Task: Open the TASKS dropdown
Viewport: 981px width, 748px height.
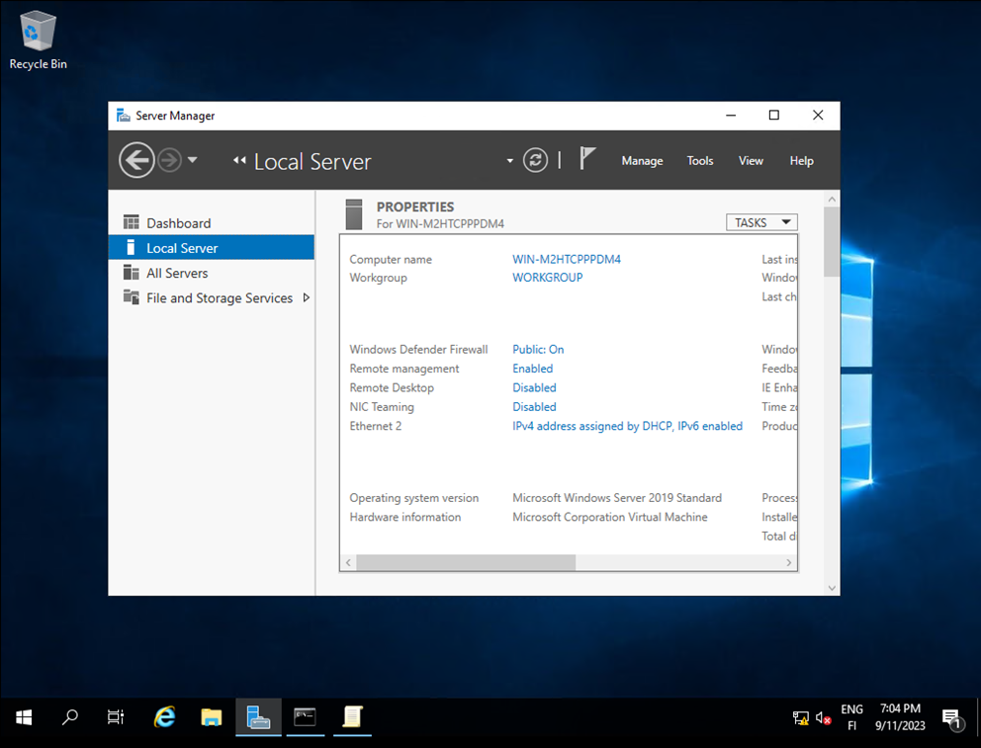Action: point(760,221)
